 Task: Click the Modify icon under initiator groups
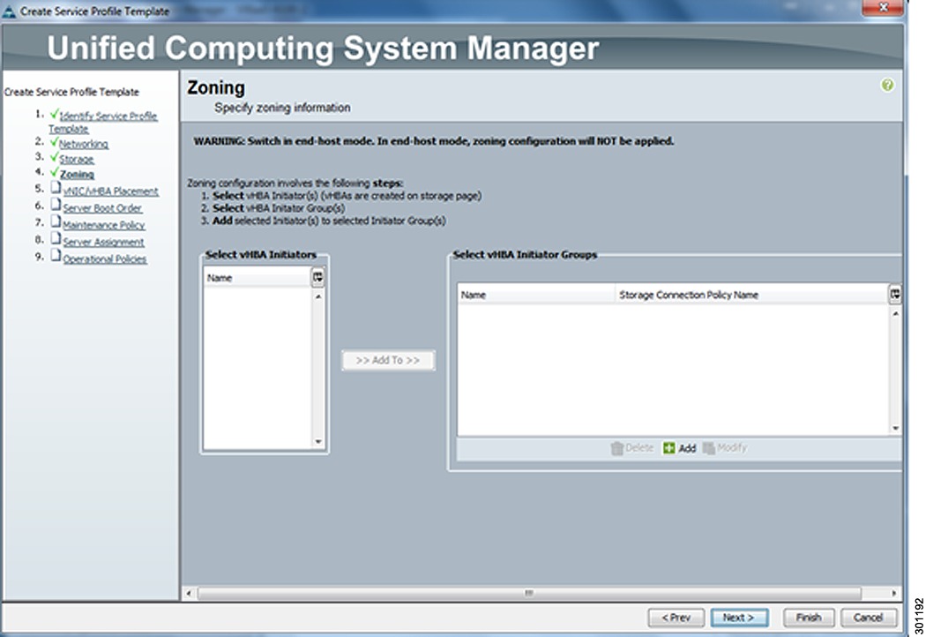tap(709, 448)
